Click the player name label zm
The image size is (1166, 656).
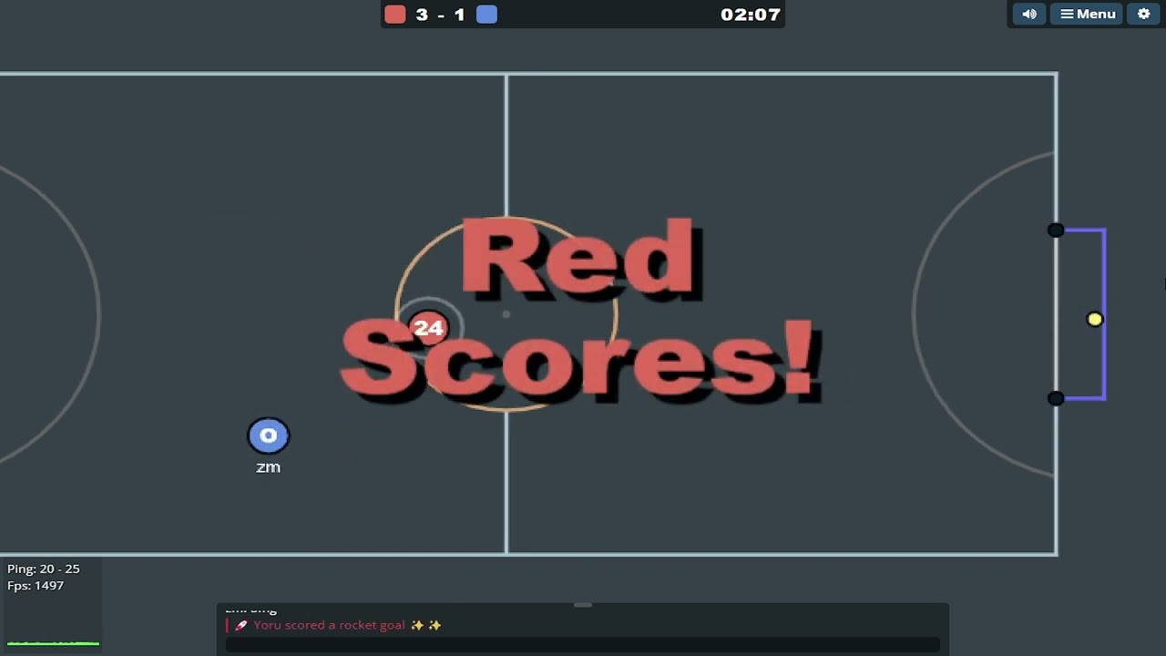268,467
